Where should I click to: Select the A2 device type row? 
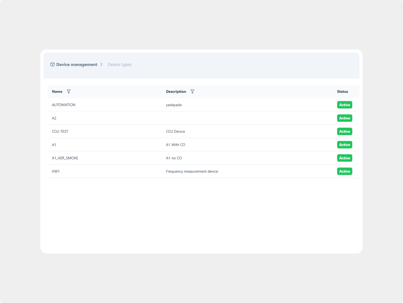(x=54, y=118)
